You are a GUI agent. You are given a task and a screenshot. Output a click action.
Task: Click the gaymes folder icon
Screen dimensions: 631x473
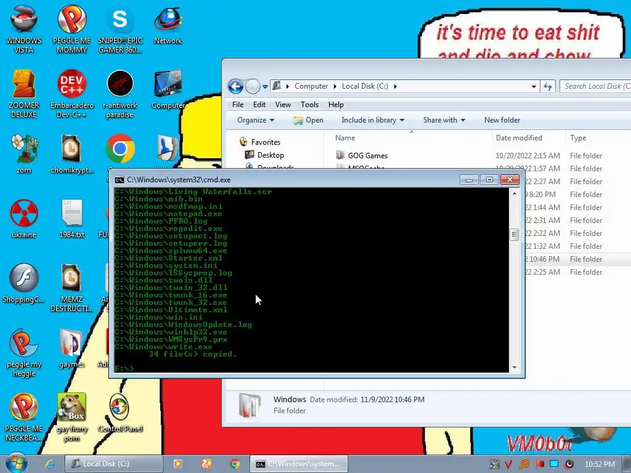[x=71, y=349]
